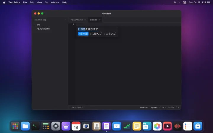Viewport: 213px width, 133px height.
Task: Open System Settings gear in dock
Action: pos(56,126)
